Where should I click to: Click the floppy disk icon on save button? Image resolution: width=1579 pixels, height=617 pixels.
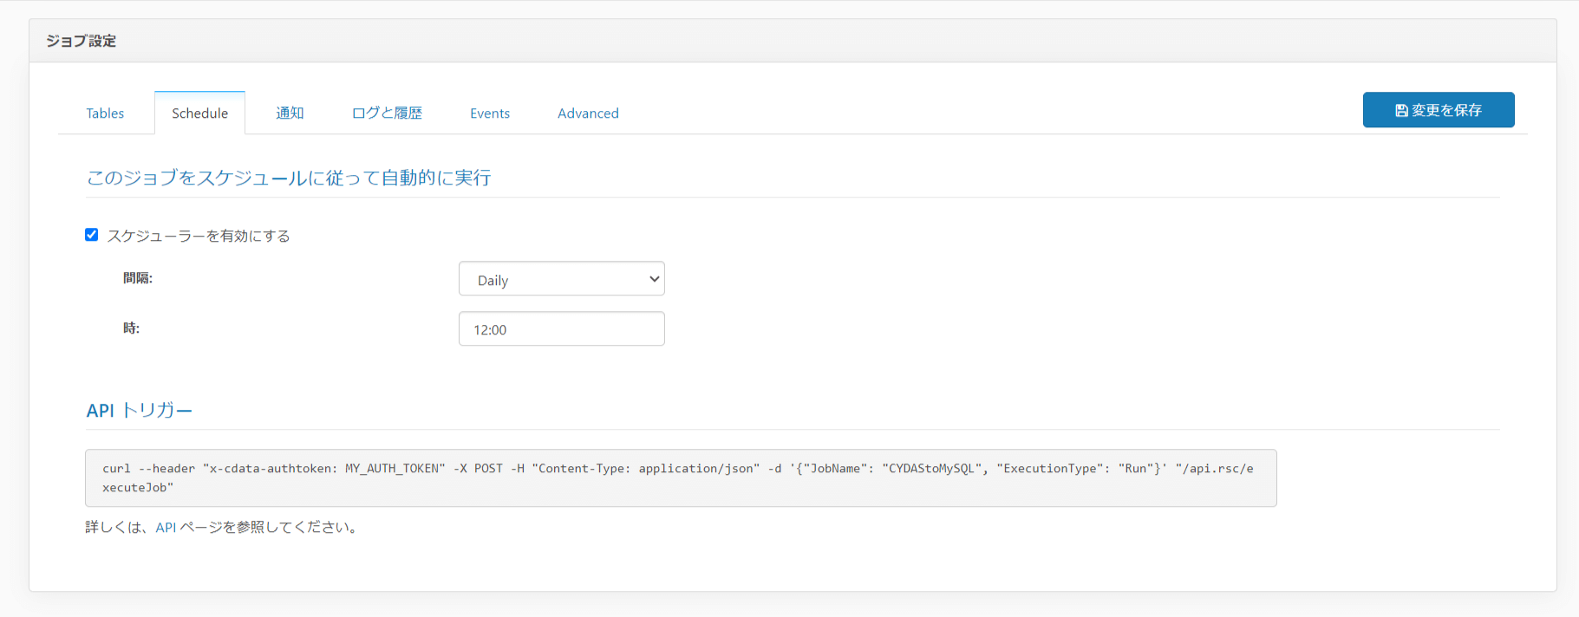1401,111
